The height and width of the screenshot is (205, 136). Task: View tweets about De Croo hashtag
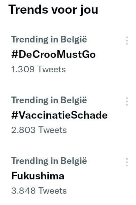click(x=53, y=54)
